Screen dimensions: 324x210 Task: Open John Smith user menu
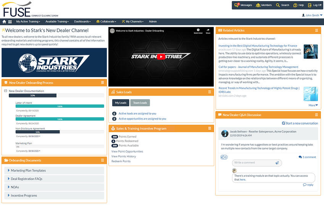(312, 15)
